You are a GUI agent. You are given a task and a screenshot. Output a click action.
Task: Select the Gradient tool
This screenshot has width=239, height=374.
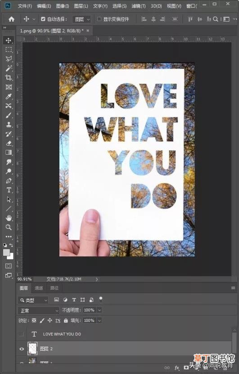[9, 152]
